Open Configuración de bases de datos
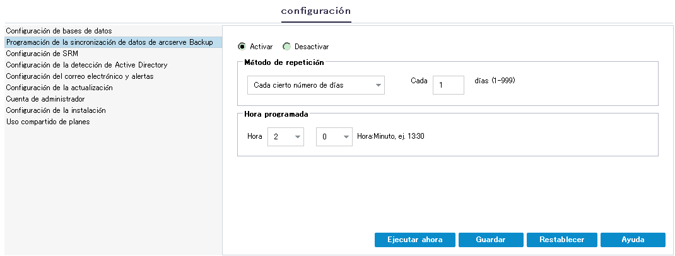The image size is (675, 256). point(59,31)
